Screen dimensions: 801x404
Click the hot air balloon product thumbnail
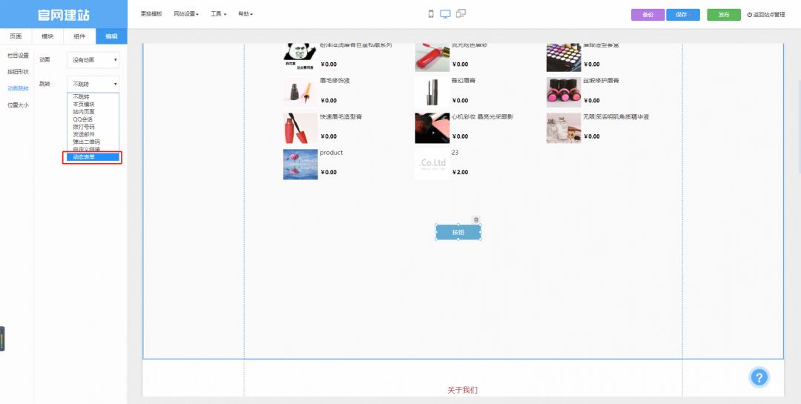[x=300, y=164]
